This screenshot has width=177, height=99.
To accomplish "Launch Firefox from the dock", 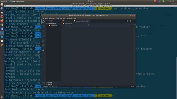I will [2, 21].
